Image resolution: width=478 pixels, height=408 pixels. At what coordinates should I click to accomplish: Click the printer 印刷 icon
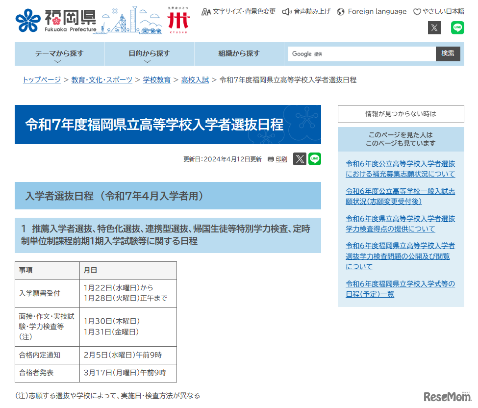277,159
